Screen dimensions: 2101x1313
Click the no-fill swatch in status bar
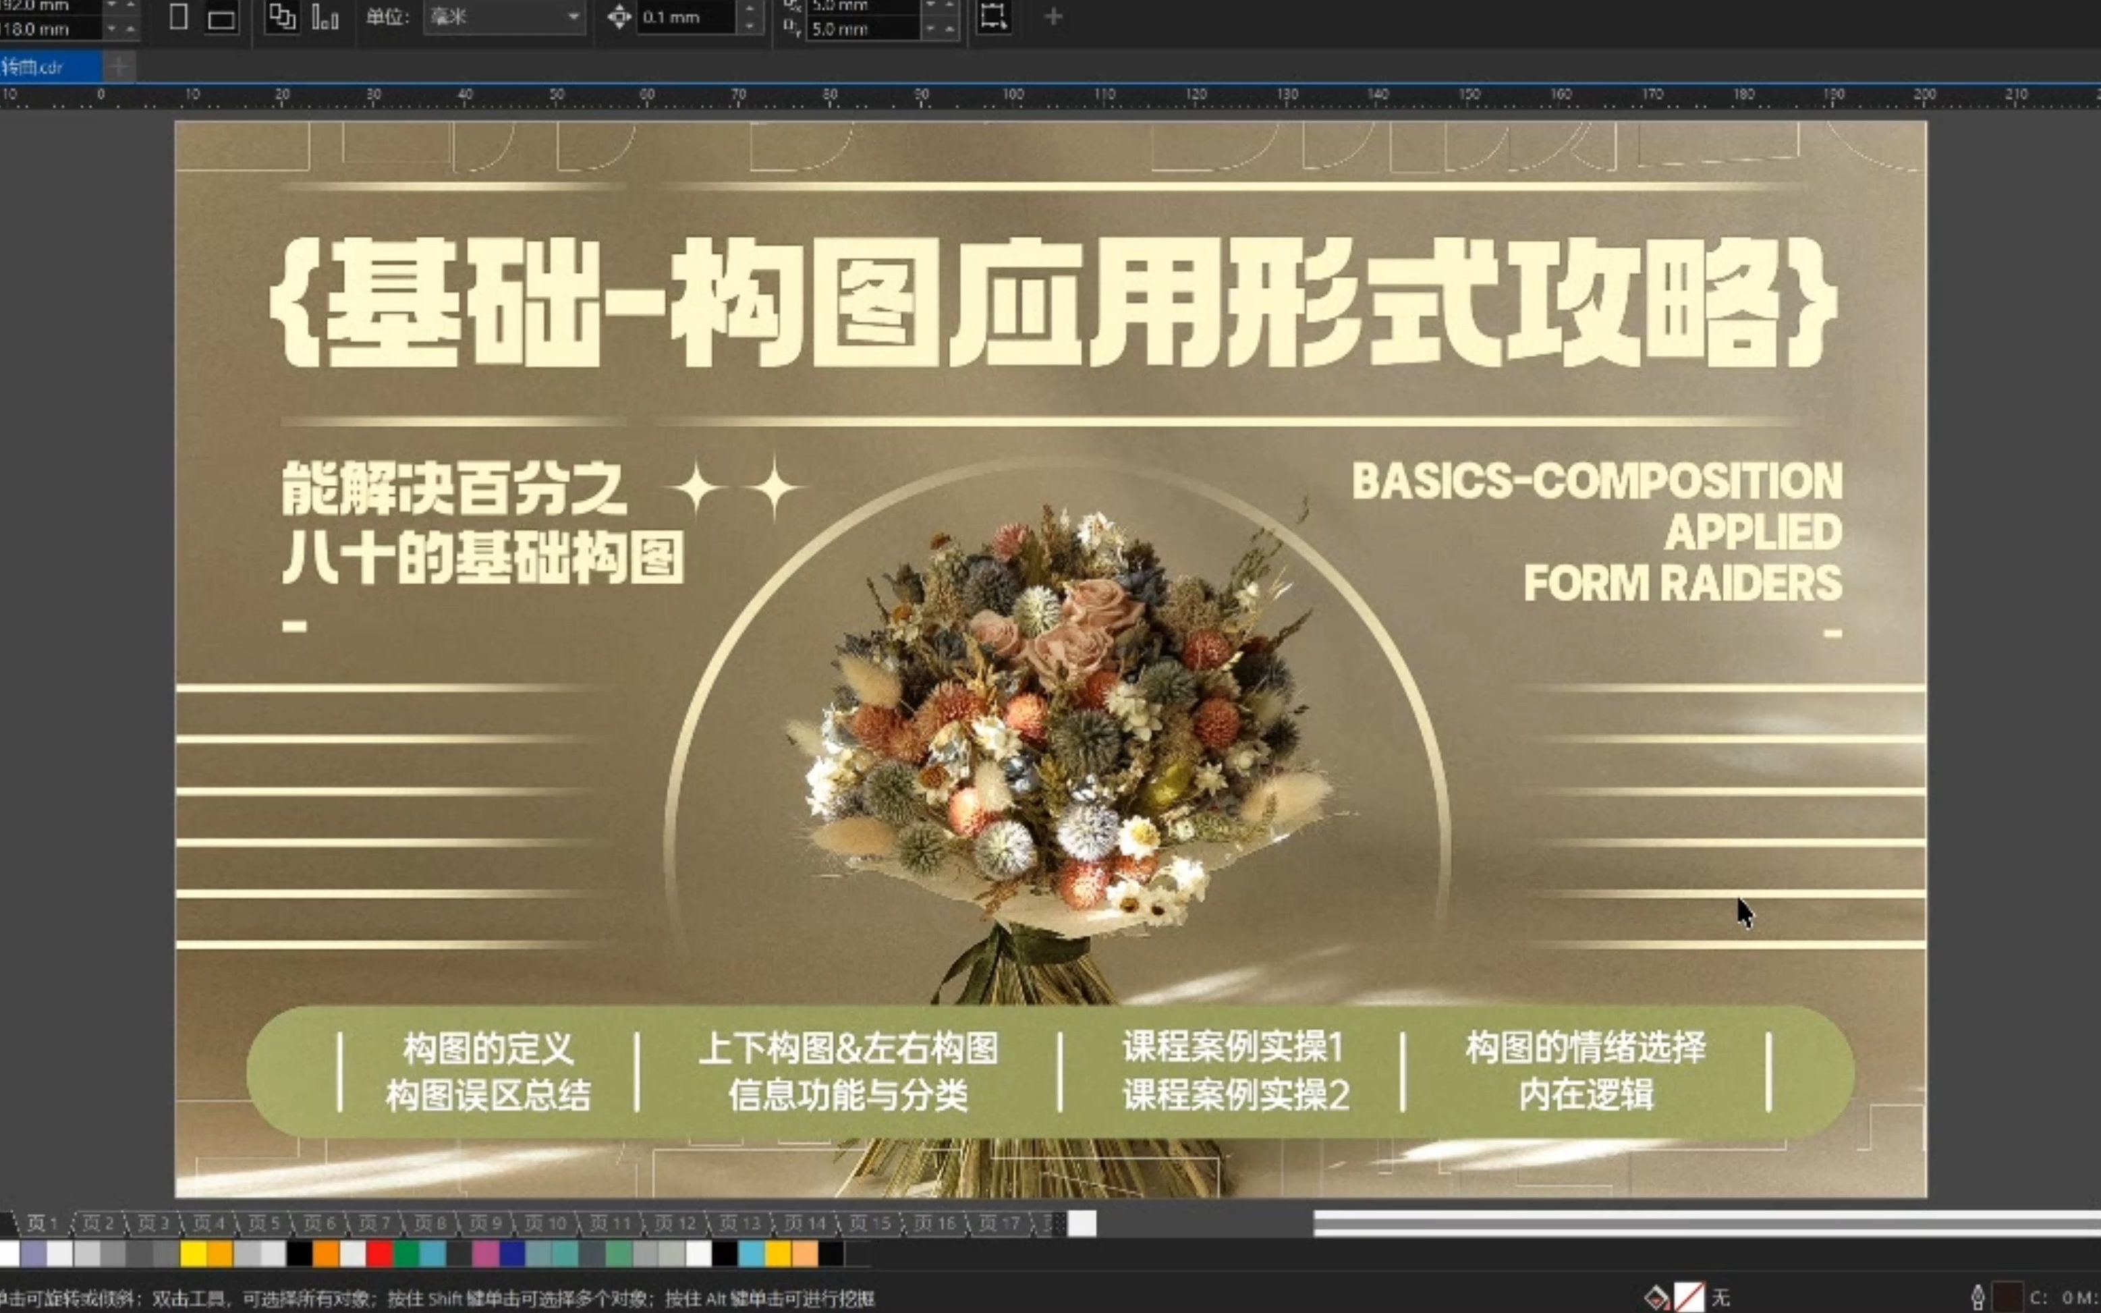[x=1689, y=1298]
